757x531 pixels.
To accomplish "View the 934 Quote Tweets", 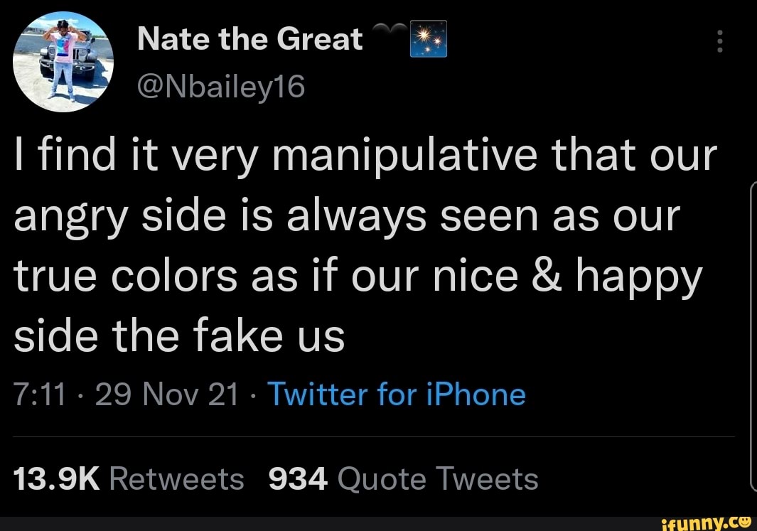I will click(404, 478).
